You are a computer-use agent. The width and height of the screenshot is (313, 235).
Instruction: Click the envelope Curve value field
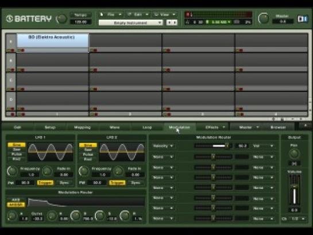coord(37,219)
